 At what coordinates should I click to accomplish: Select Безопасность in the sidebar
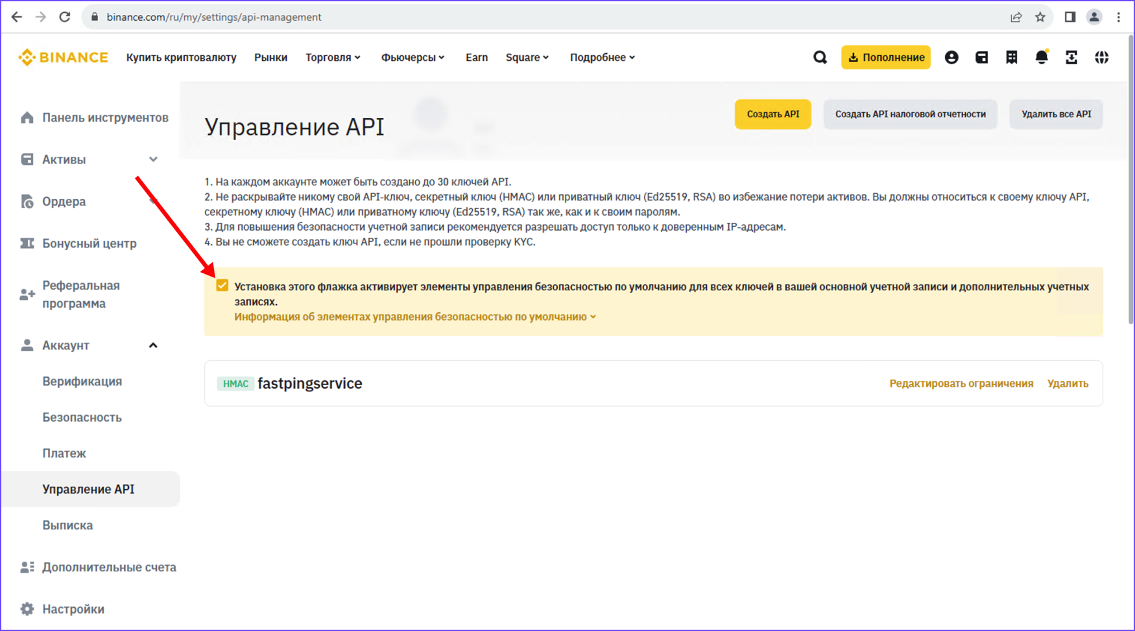tap(82, 417)
